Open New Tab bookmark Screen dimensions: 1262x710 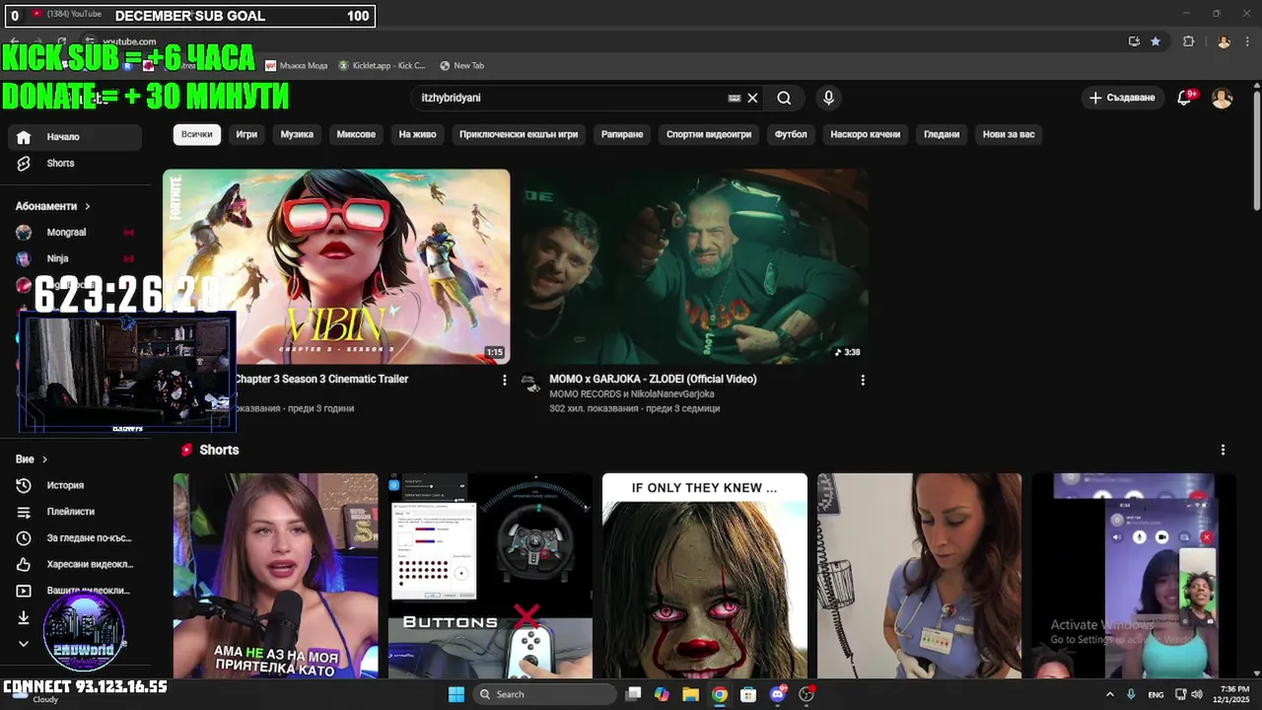point(462,65)
